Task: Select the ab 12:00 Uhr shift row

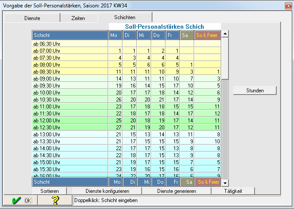Action: 69,120
